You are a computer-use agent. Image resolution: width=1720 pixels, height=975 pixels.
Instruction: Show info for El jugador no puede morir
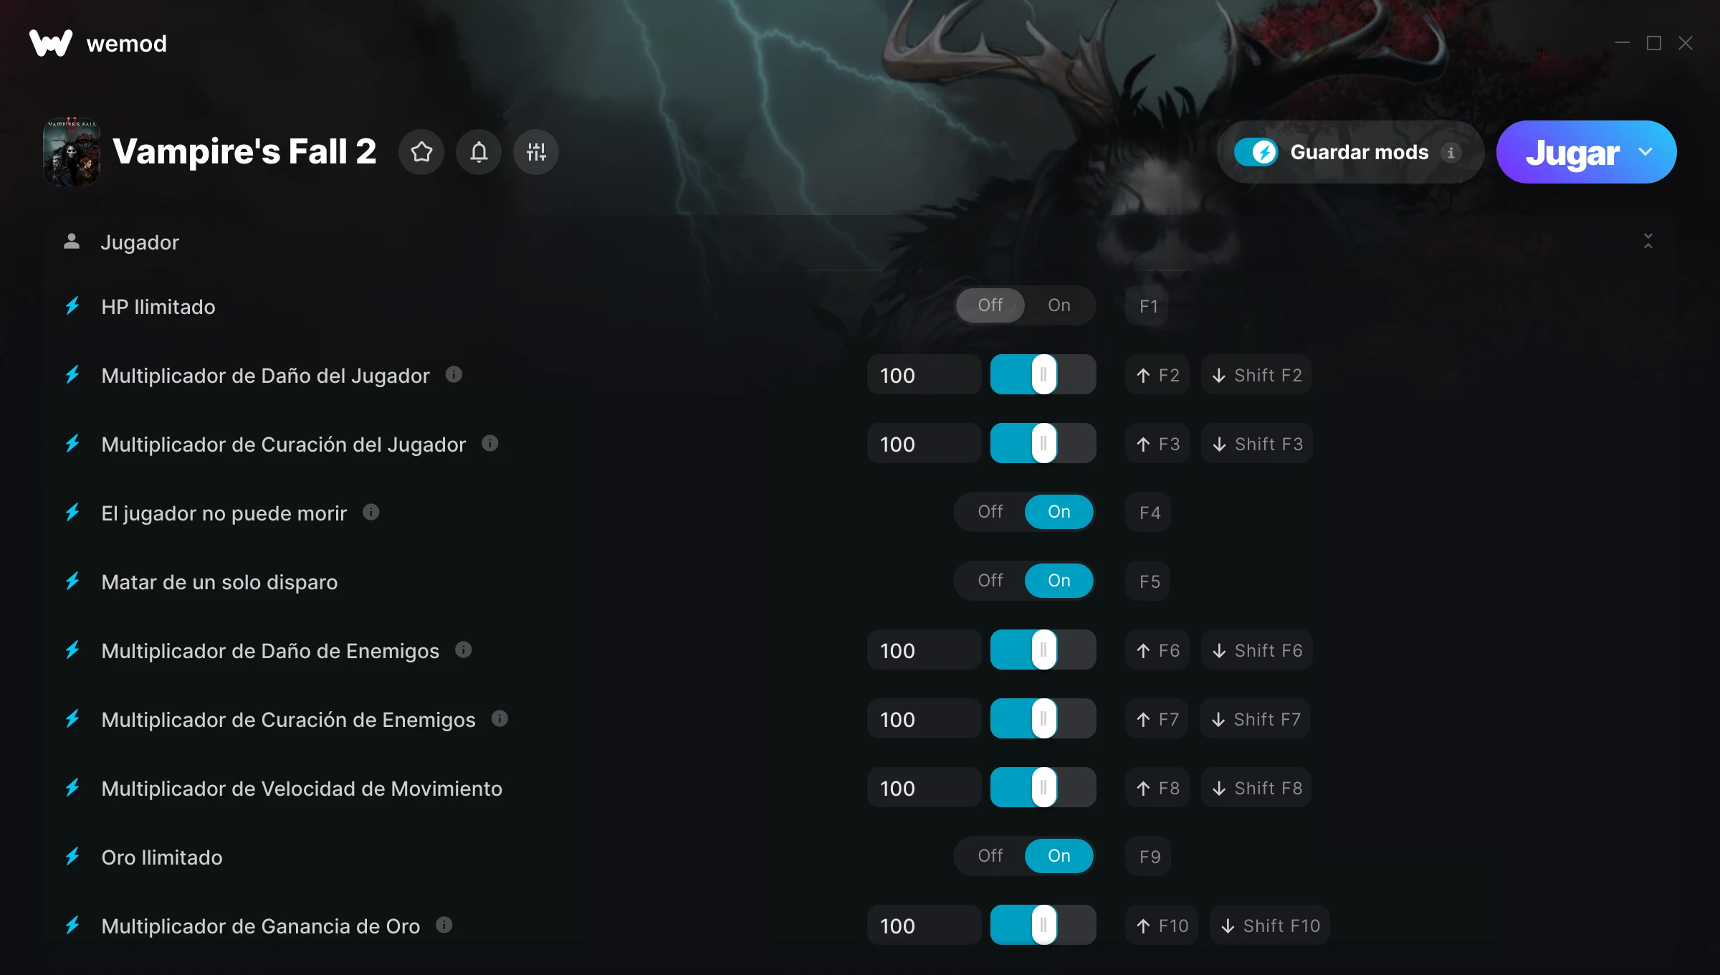371,512
